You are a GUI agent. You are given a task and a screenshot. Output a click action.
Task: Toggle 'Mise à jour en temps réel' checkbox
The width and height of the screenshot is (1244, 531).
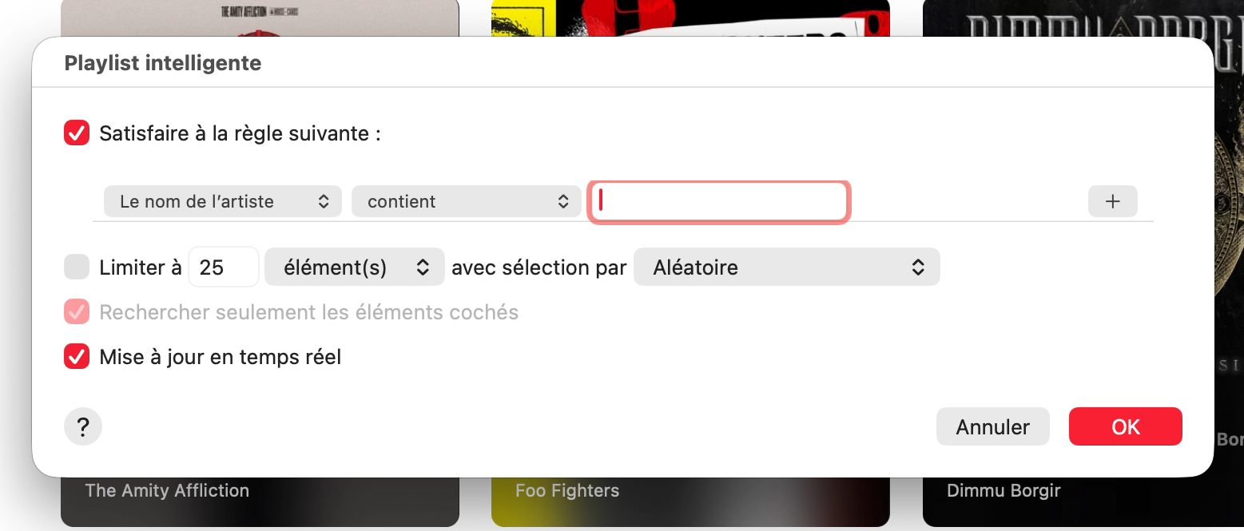(x=77, y=357)
